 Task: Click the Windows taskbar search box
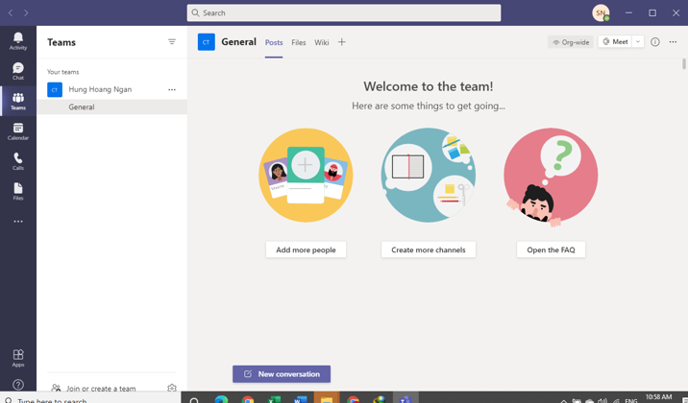click(x=90, y=398)
